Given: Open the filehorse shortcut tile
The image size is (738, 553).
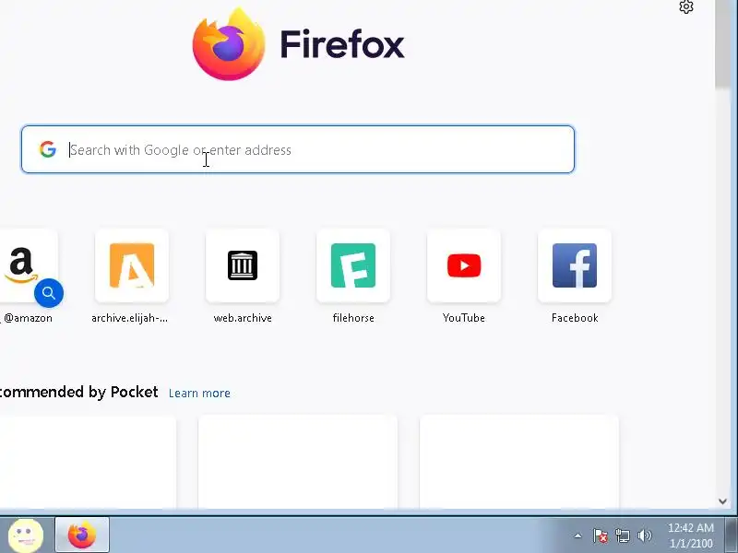Looking at the screenshot, I should pyautogui.click(x=353, y=265).
